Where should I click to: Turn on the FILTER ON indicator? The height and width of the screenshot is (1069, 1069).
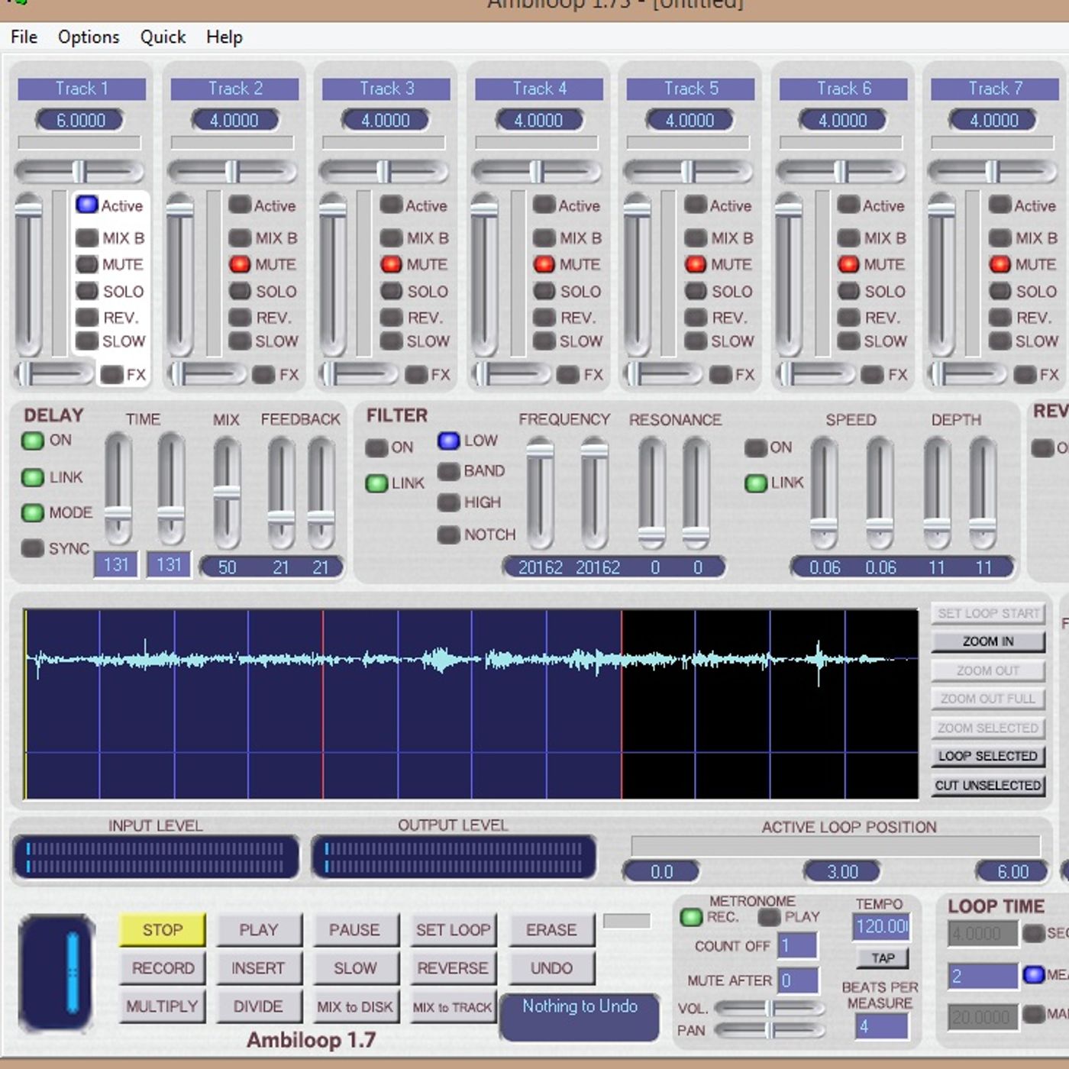[x=376, y=447]
